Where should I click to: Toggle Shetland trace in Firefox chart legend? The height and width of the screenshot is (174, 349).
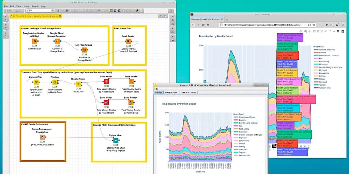(x=321, y=82)
